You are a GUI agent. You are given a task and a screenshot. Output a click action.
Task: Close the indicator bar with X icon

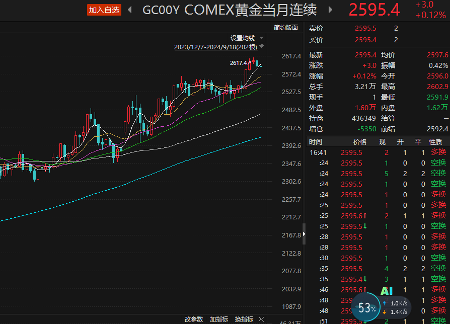click(261, 319)
